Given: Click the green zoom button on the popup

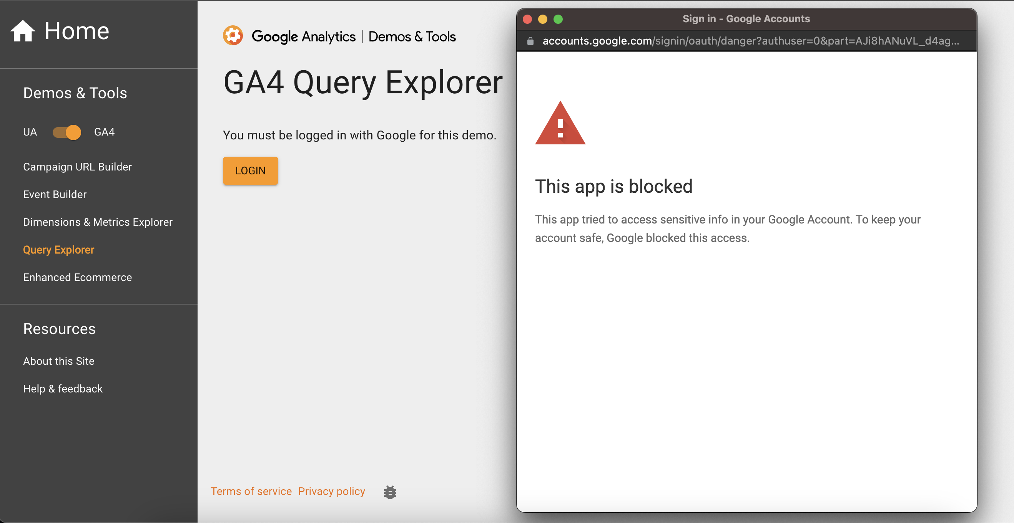Looking at the screenshot, I should click(x=558, y=18).
